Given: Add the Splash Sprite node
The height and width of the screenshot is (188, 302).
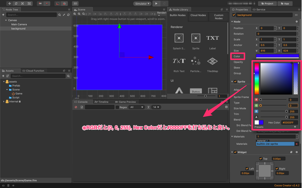Looking at the screenshot, I should click(x=179, y=38).
